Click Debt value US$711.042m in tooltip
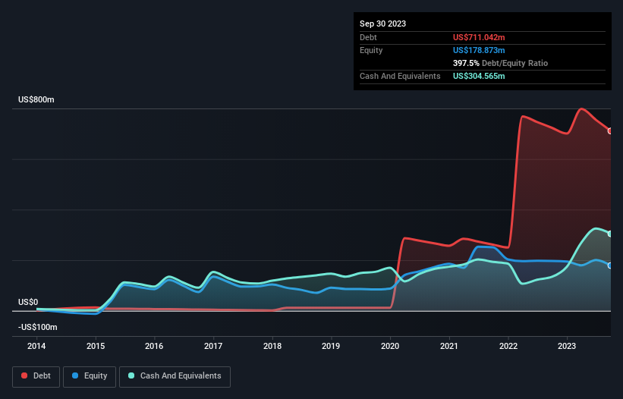This screenshot has height=399, width=623. [x=480, y=37]
